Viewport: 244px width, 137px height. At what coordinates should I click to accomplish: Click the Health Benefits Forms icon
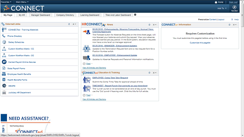coord(4,80)
